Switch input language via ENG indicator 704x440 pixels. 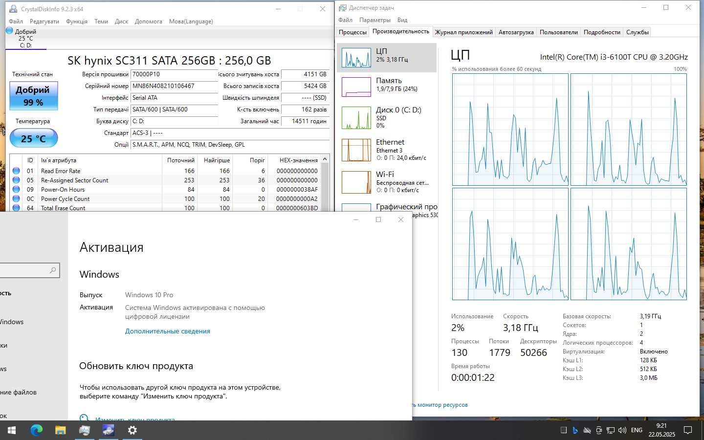(637, 430)
